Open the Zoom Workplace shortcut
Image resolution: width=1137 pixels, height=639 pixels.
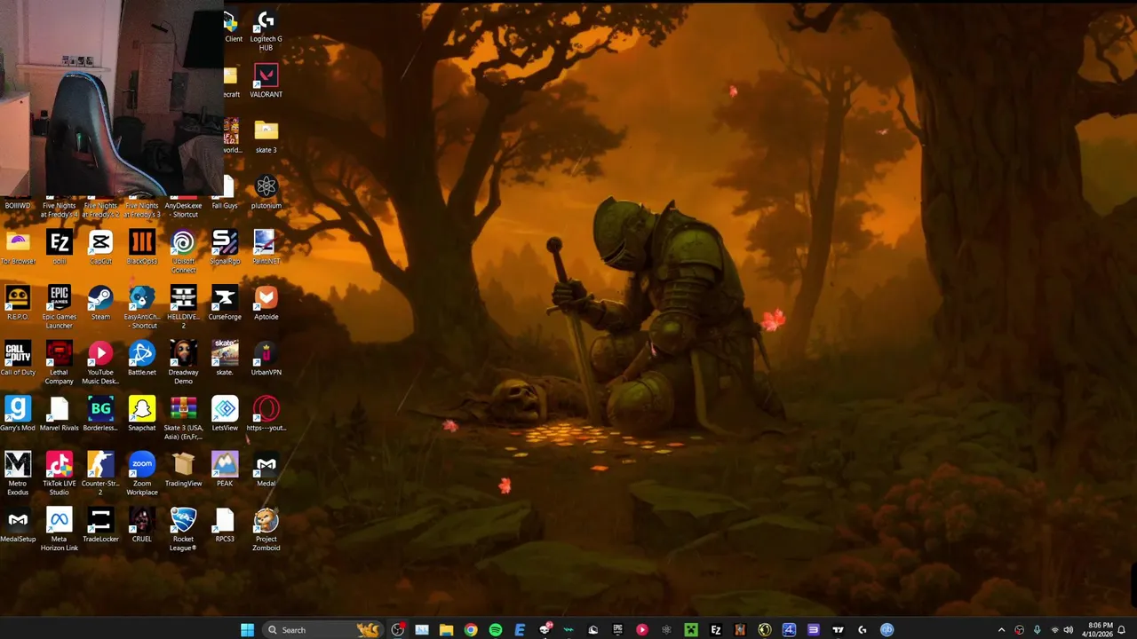coord(141,474)
